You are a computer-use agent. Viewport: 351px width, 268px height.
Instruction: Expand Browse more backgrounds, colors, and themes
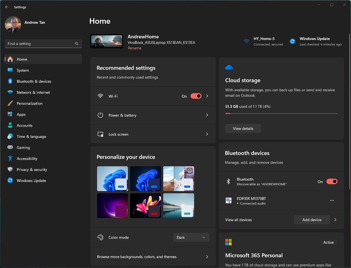(x=207, y=257)
